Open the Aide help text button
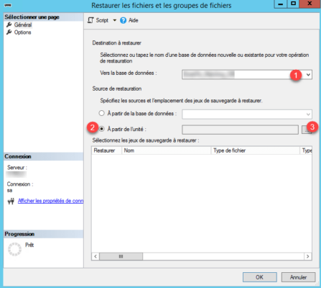 134,20
